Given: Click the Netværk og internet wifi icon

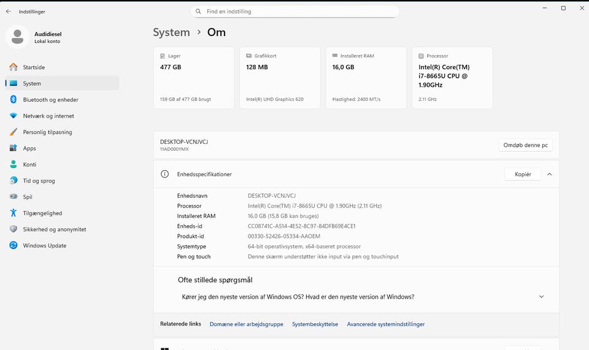Looking at the screenshot, I should [13, 116].
